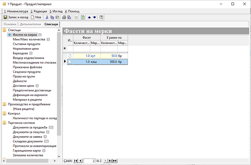Click the Copy icon in toolbar
Image resolution: width=251 pixels, height=165 pixels.
[x=52, y=17]
